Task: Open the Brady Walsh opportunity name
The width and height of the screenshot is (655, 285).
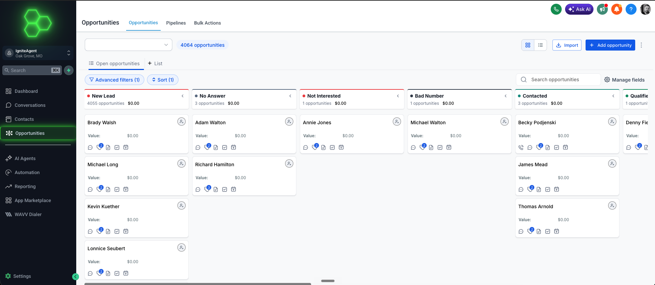Action: pos(102,123)
